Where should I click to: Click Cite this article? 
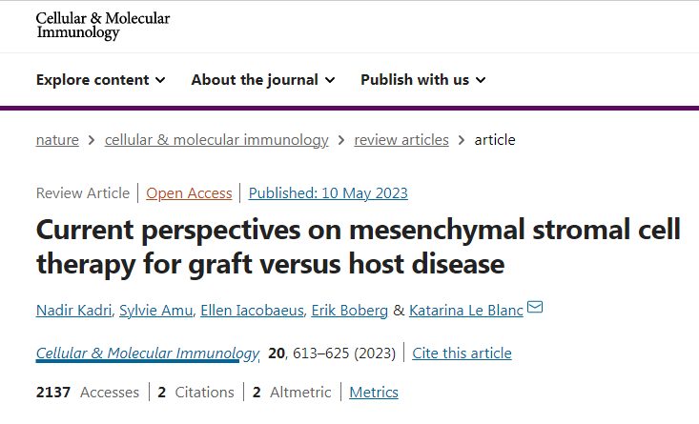tap(462, 353)
